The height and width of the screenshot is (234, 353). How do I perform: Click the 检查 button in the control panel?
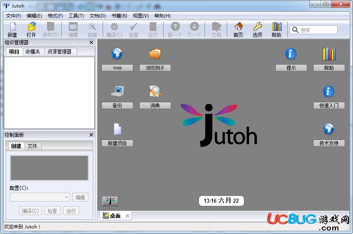click(53, 211)
